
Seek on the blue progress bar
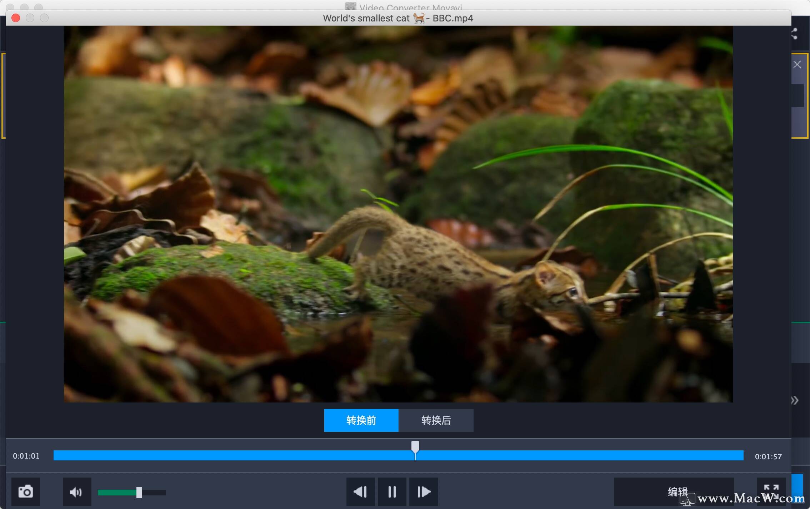[x=398, y=455]
